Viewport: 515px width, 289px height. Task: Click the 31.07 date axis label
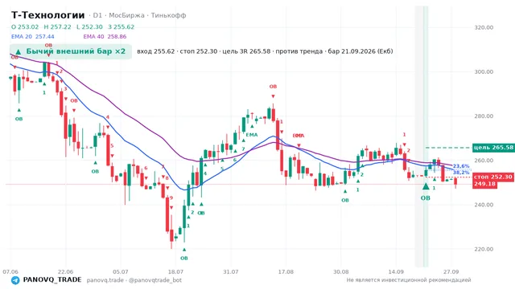[231, 271]
